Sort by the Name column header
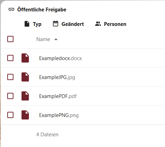This screenshot has width=165, height=147. (43, 39)
